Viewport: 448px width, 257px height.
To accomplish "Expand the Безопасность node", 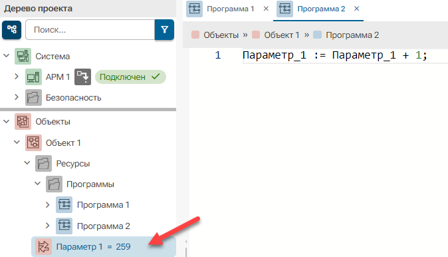I will click(17, 97).
